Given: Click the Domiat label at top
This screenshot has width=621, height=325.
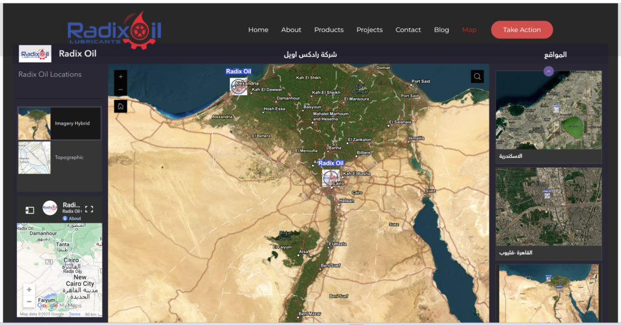Looking at the screenshot, I should coord(383,68).
